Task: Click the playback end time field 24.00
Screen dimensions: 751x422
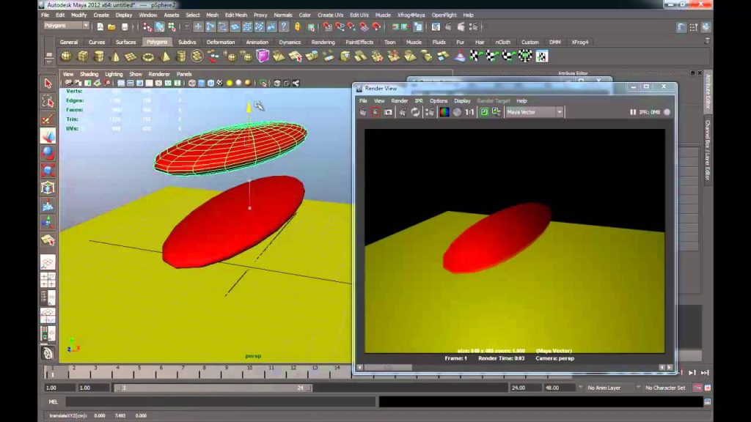Action: [525, 388]
